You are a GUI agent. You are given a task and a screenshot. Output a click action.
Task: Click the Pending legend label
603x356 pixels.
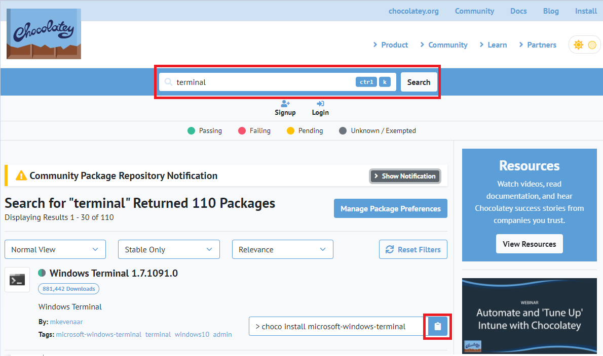coord(310,131)
